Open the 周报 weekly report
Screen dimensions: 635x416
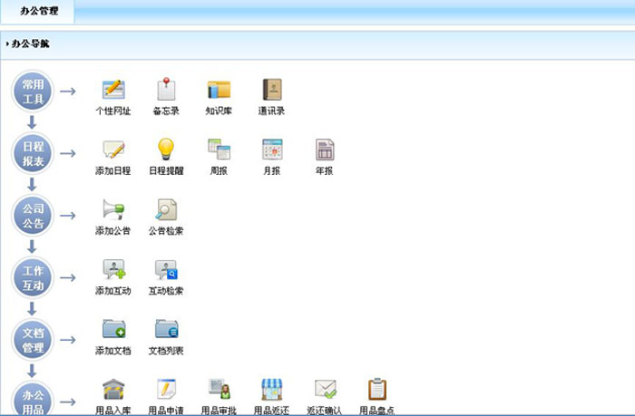(219, 150)
